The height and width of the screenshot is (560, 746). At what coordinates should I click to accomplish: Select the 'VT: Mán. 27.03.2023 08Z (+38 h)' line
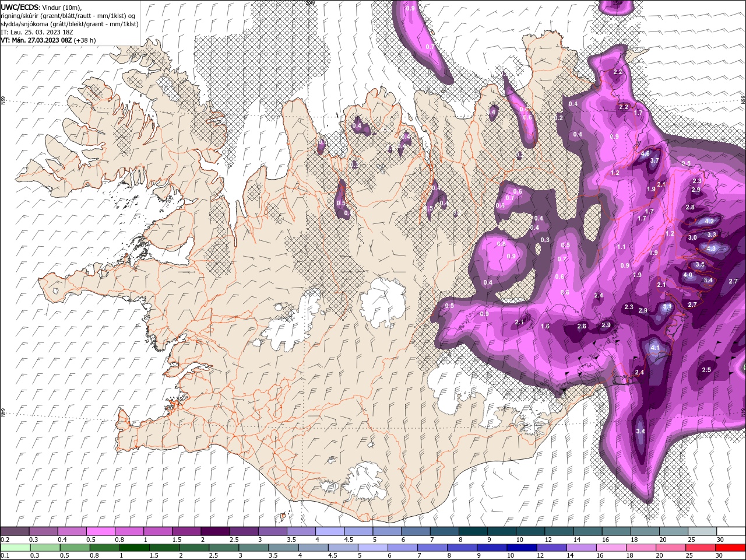point(48,40)
